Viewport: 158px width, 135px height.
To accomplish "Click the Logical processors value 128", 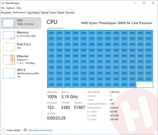I will click(x=112, y=104).
